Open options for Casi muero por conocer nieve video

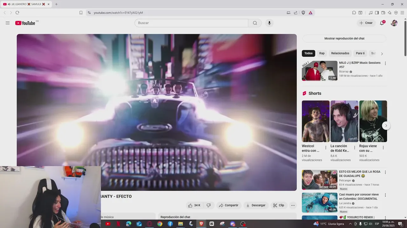385,195
